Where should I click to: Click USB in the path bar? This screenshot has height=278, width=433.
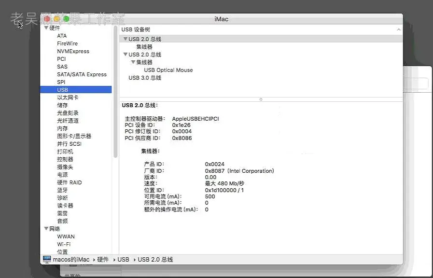click(x=123, y=260)
